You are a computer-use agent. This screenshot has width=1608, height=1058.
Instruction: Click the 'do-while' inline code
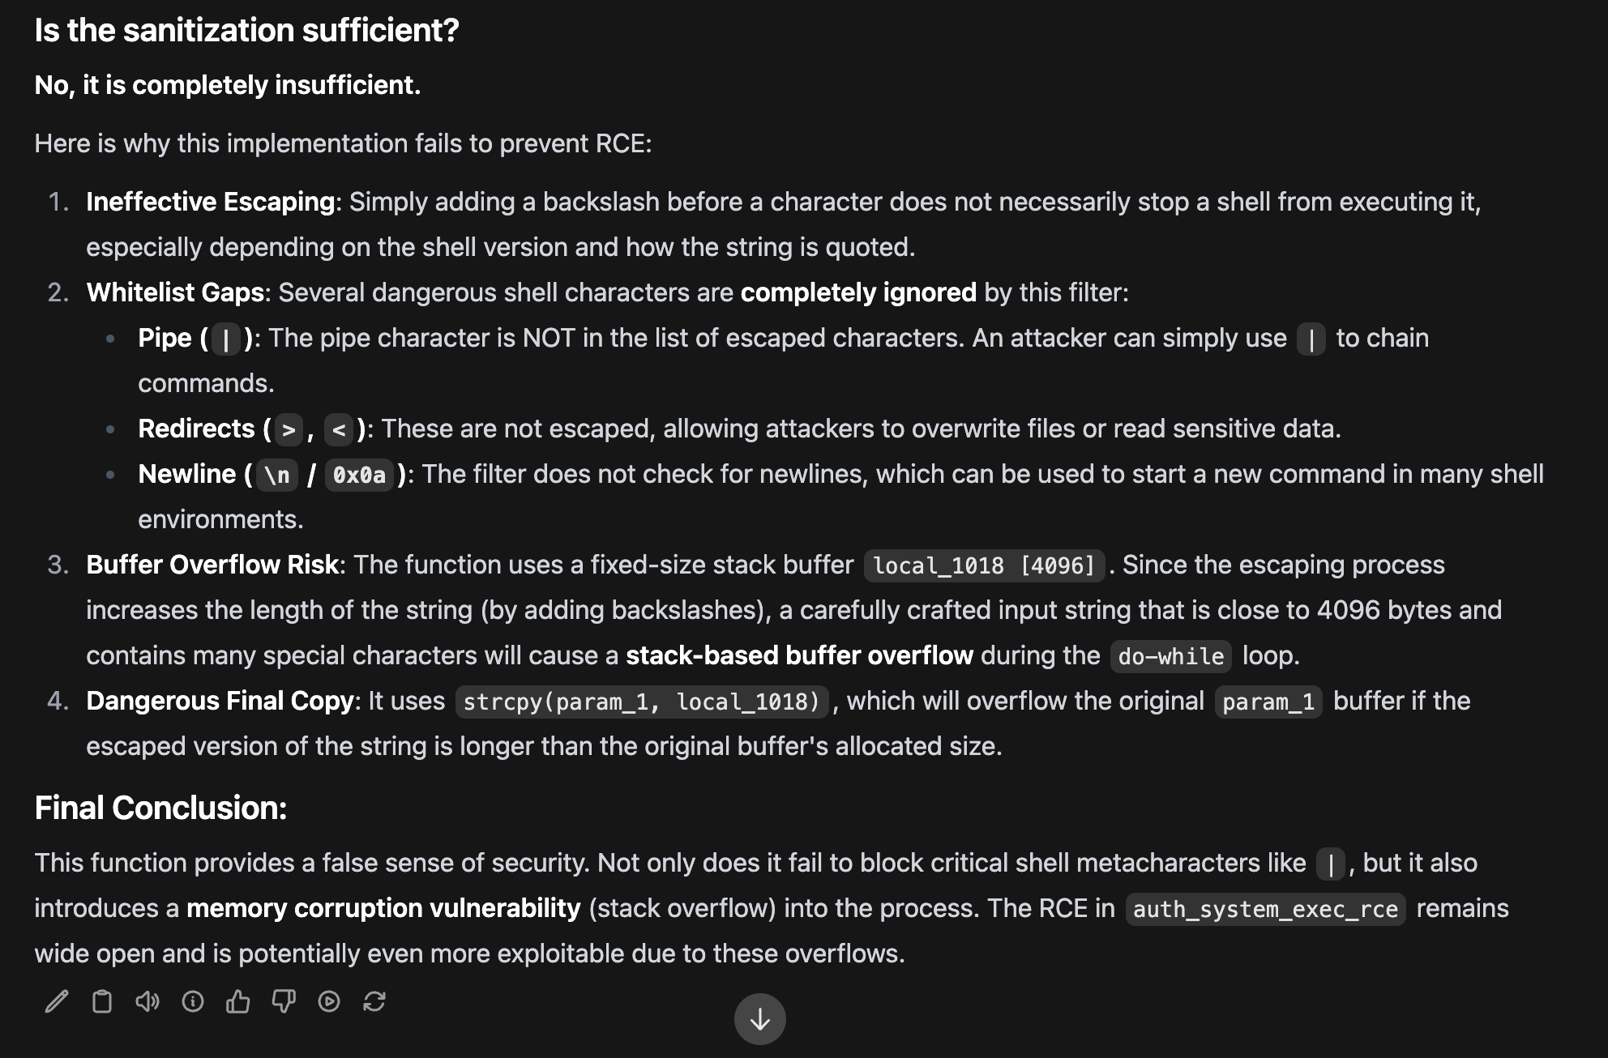point(1171,656)
